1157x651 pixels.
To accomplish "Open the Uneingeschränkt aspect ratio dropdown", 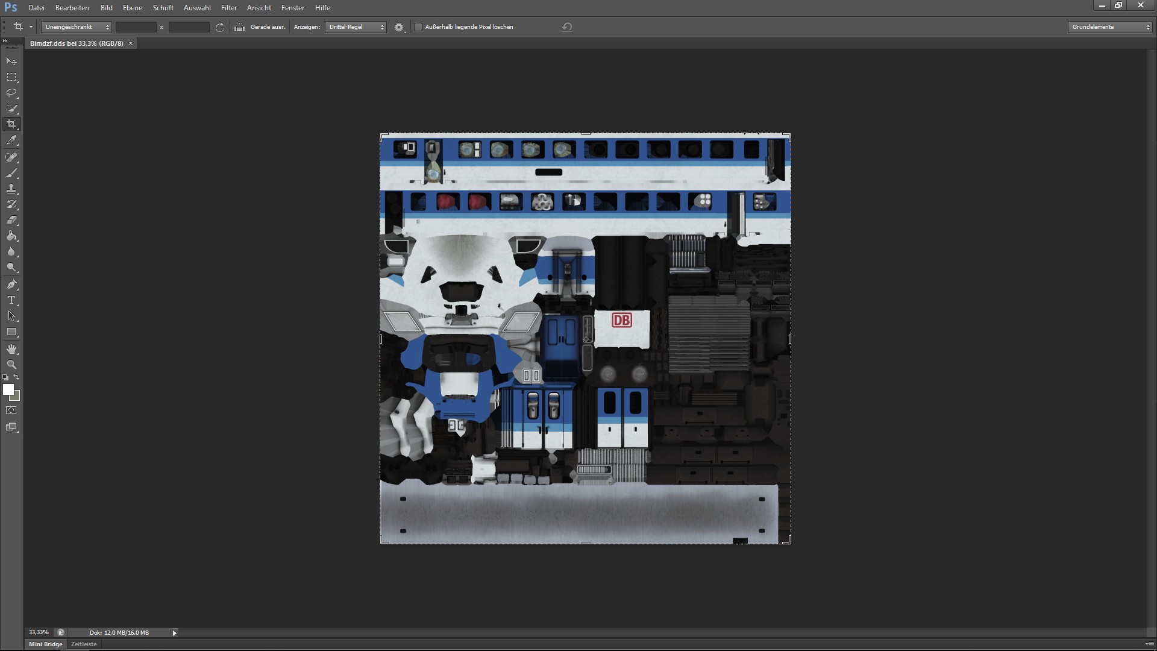I will click(x=77, y=27).
